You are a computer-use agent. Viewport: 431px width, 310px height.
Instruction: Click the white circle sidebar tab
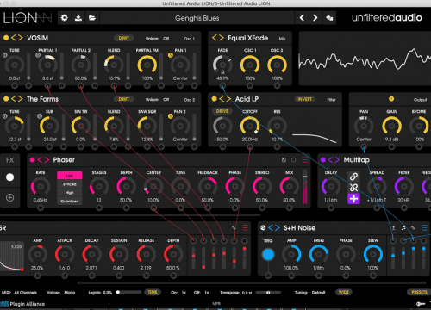tap(9, 177)
